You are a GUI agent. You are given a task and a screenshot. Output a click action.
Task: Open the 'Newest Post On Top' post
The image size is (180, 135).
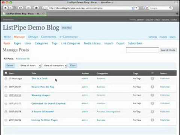coord(43,87)
